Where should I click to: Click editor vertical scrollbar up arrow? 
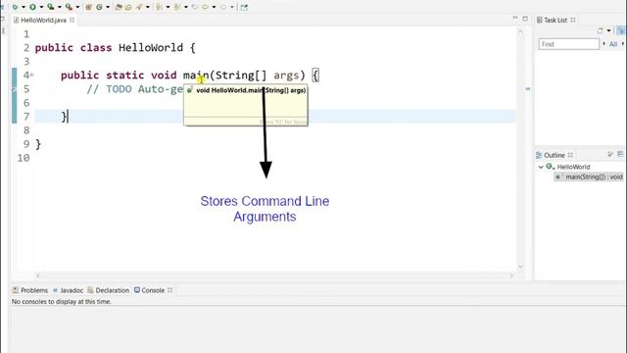[x=520, y=31]
